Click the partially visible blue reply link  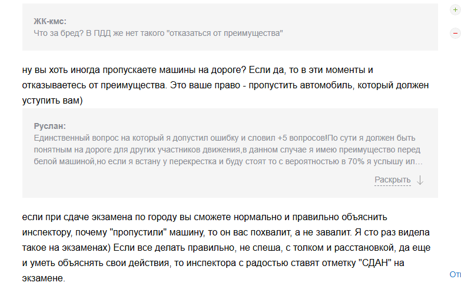pos(456,274)
